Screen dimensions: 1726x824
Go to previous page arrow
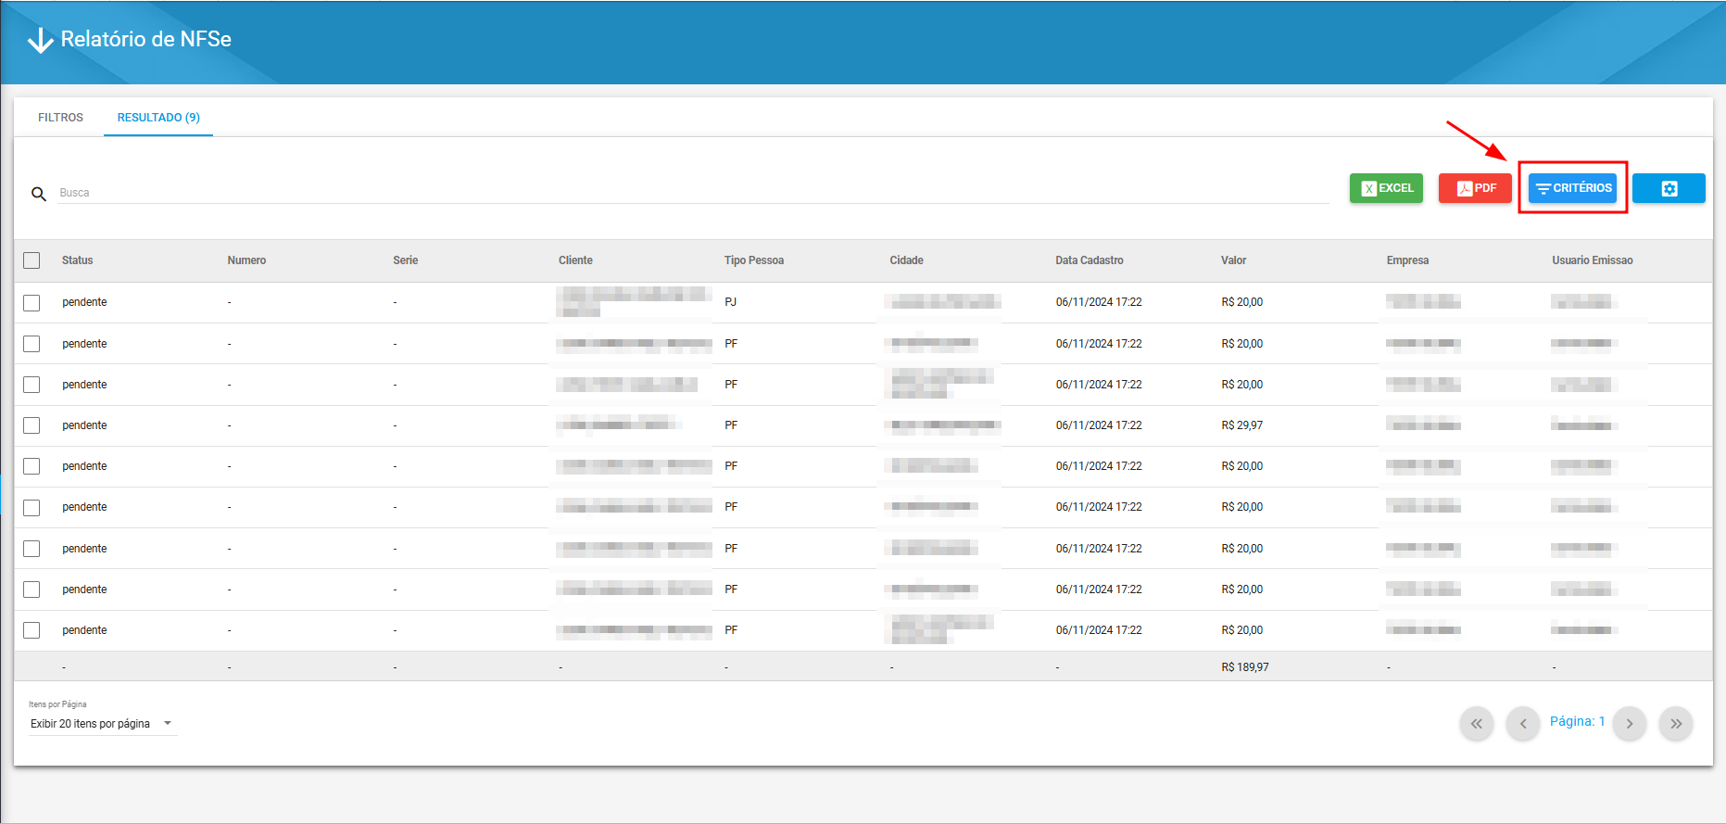[1523, 723]
